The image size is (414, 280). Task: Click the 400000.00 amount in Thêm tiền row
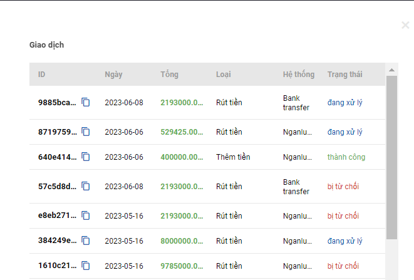coord(182,157)
